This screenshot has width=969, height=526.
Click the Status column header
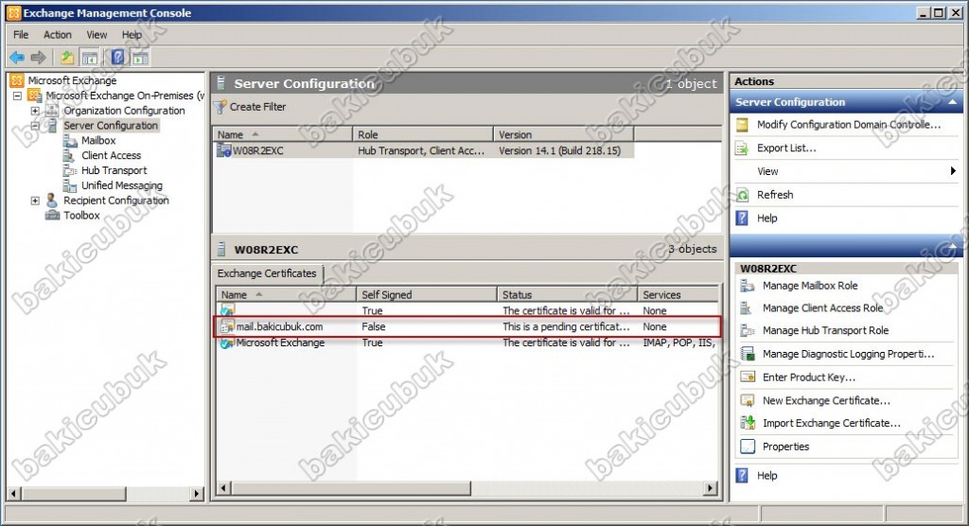(x=567, y=294)
